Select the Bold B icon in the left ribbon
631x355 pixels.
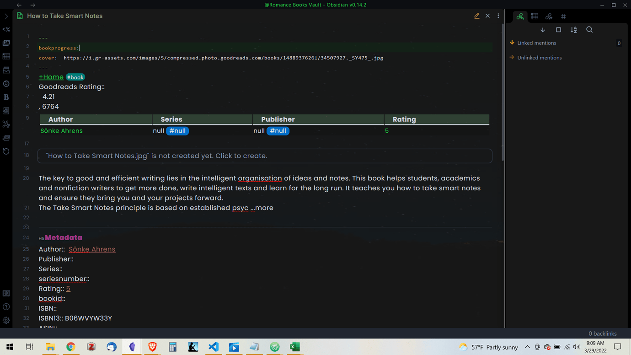6,97
